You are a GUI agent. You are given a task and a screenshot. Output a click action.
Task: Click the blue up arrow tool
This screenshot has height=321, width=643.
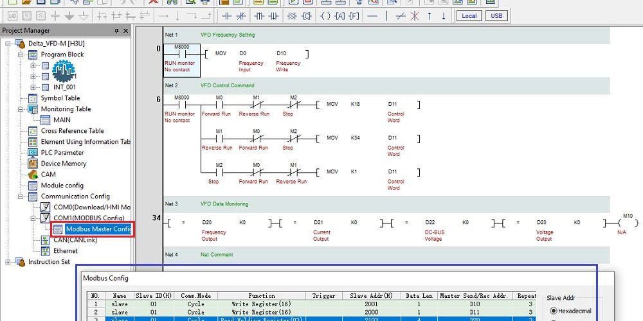point(430,16)
